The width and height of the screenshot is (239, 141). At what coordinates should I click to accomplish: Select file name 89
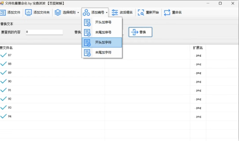tap(10, 73)
